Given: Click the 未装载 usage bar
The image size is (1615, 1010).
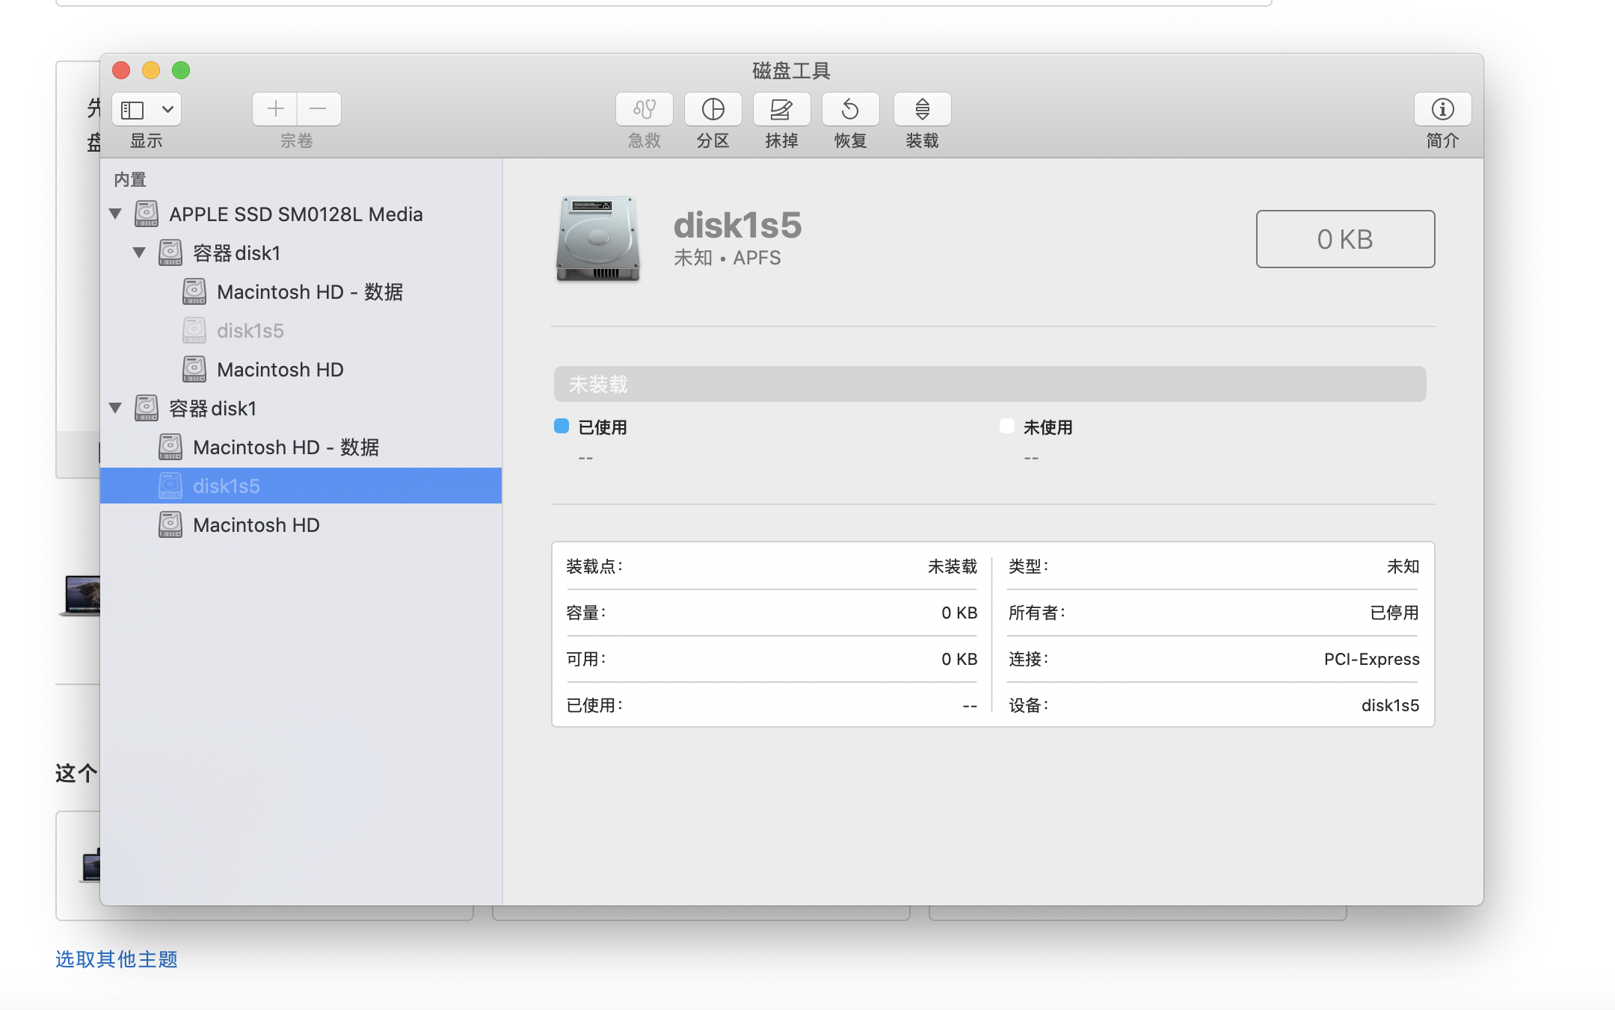Looking at the screenshot, I should [989, 384].
